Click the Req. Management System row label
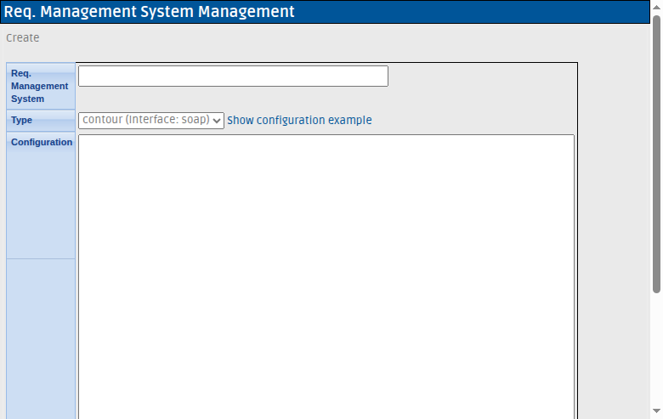The width and height of the screenshot is (663, 419). [x=39, y=86]
